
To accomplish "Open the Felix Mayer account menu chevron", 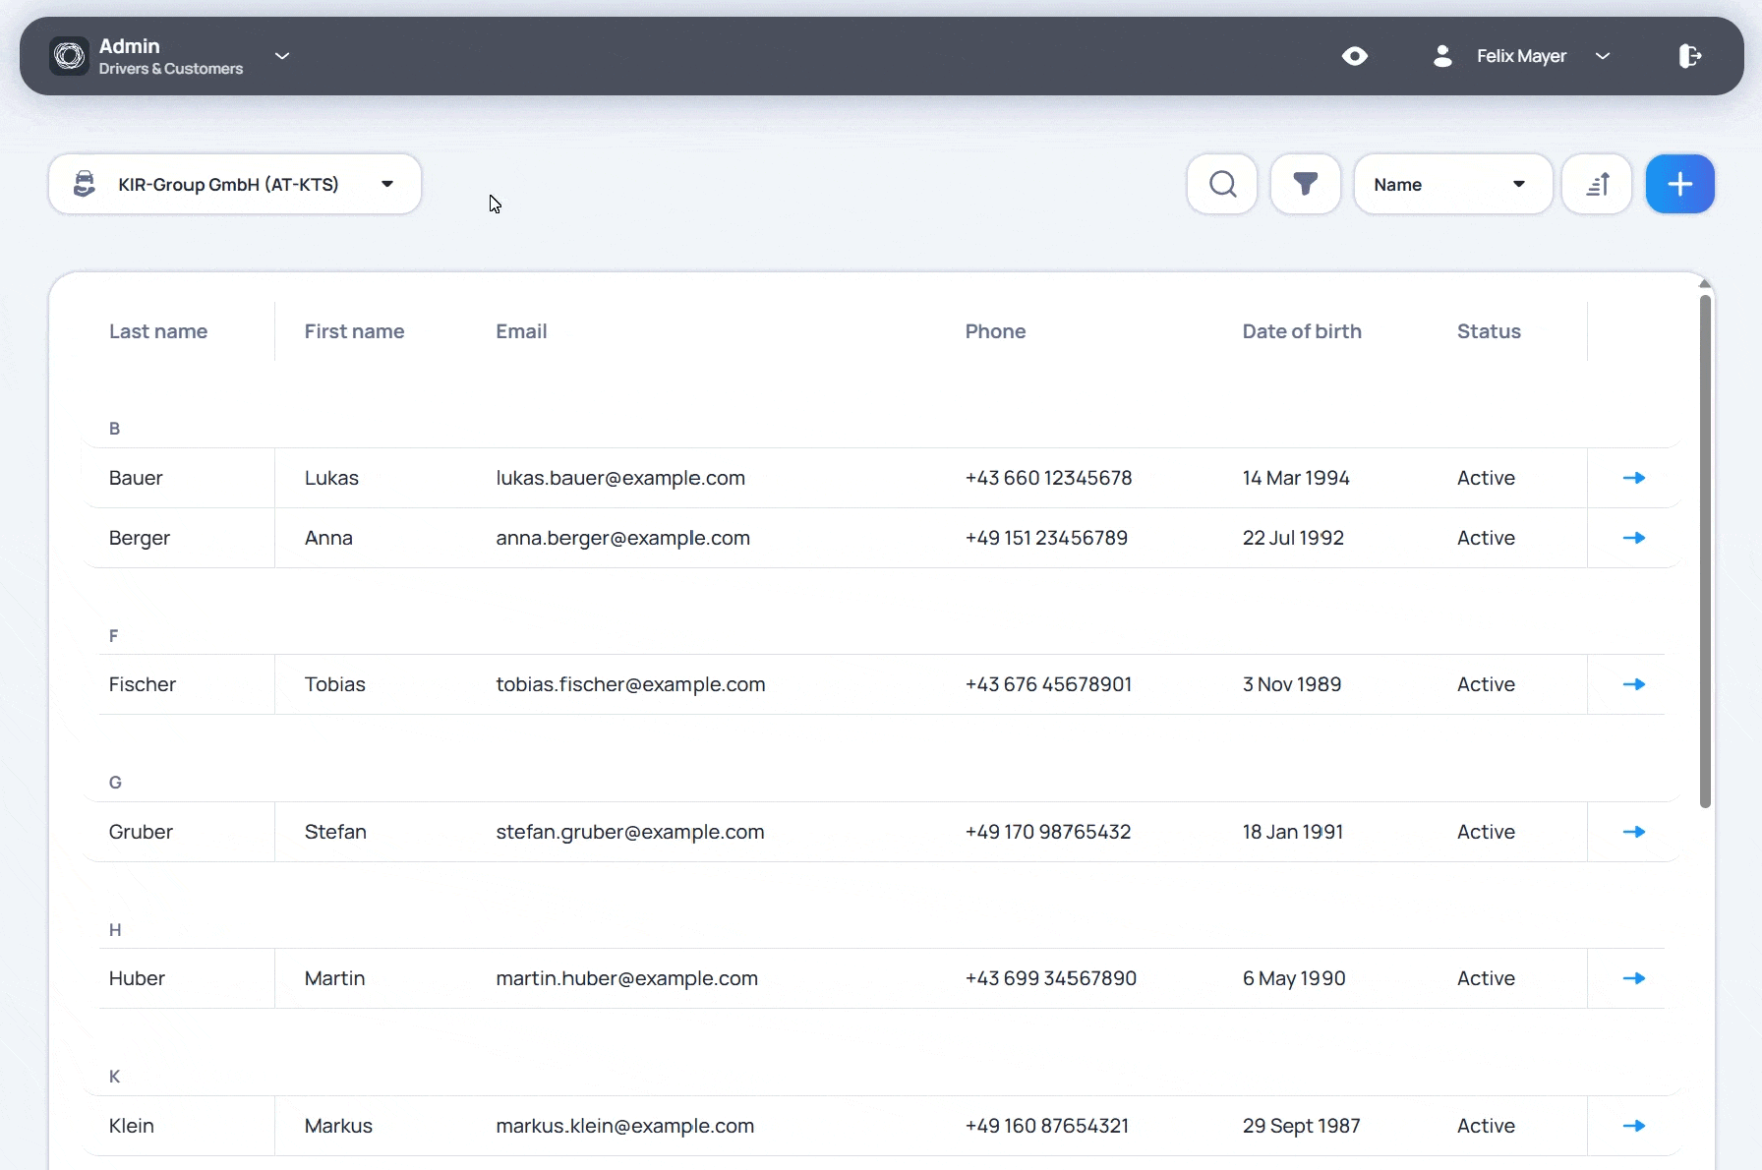I will click(1603, 56).
